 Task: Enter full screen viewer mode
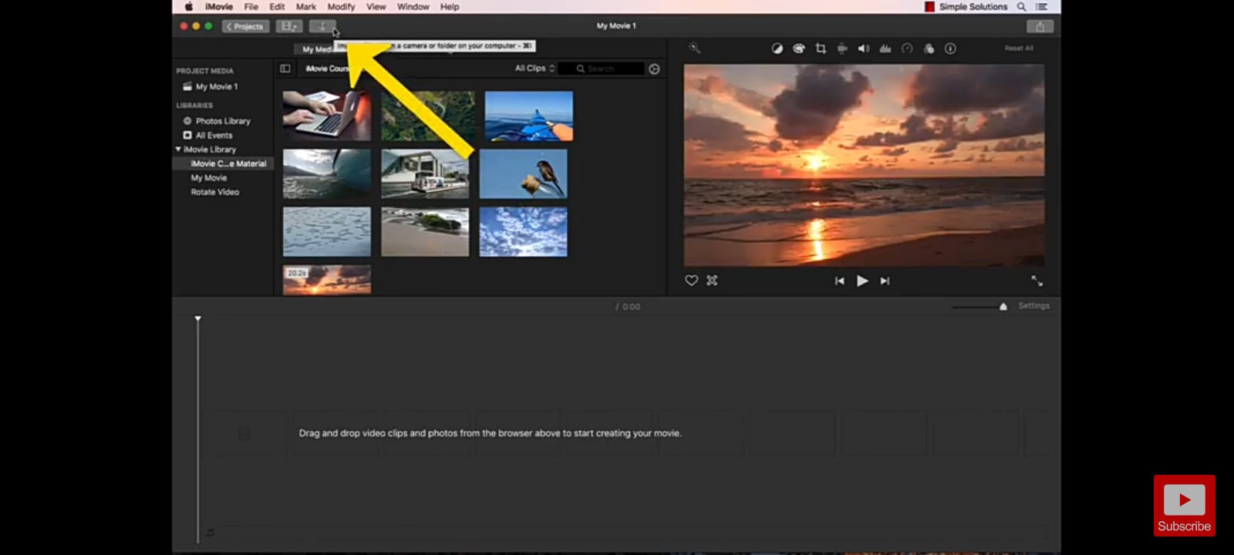(1037, 281)
